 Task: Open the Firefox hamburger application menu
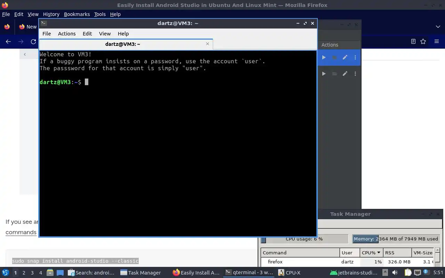437,41
